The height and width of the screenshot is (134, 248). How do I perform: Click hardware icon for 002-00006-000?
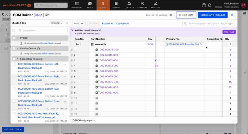click(x=97, y=82)
